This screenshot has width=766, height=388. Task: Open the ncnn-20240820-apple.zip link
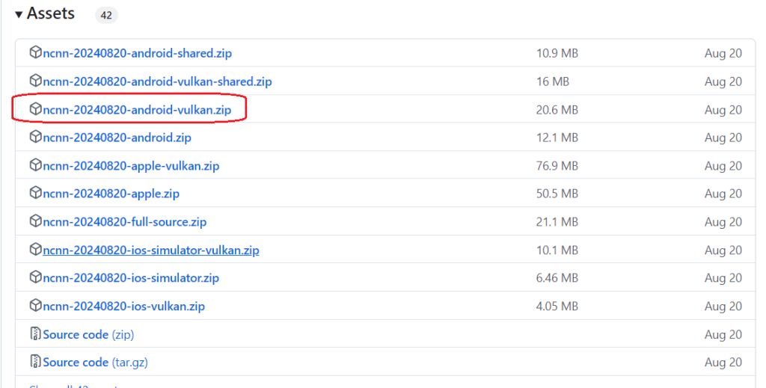point(111,194)
